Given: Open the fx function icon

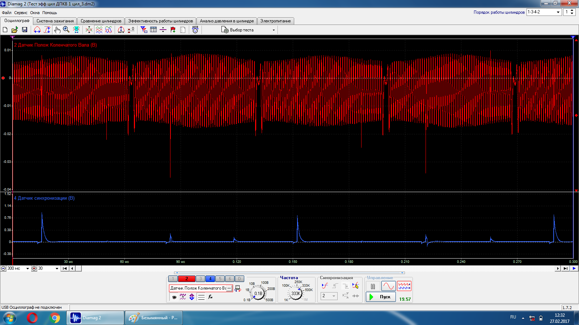Looking at the screenshot, I should click(210, 297).
